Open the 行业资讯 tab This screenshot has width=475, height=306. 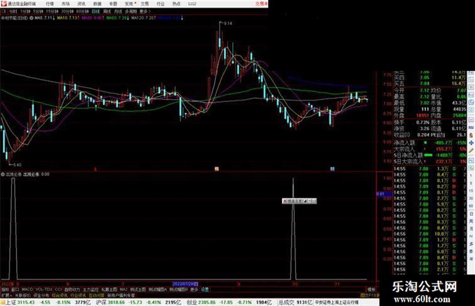(78, 295)
